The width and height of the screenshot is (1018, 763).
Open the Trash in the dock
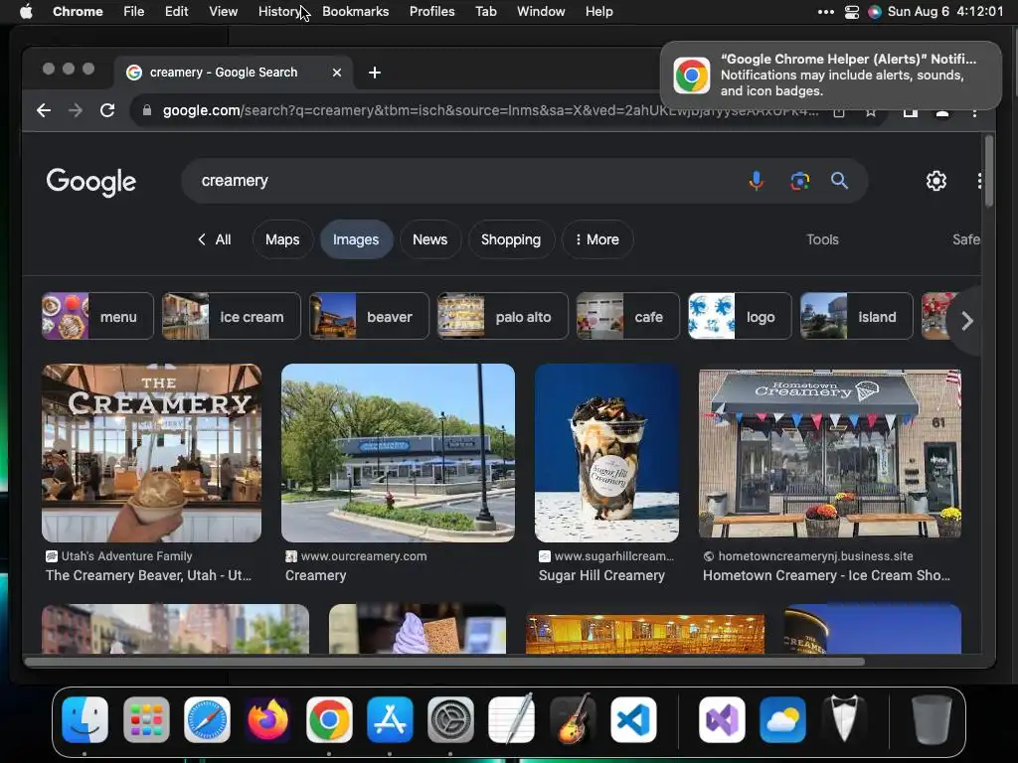932,719
